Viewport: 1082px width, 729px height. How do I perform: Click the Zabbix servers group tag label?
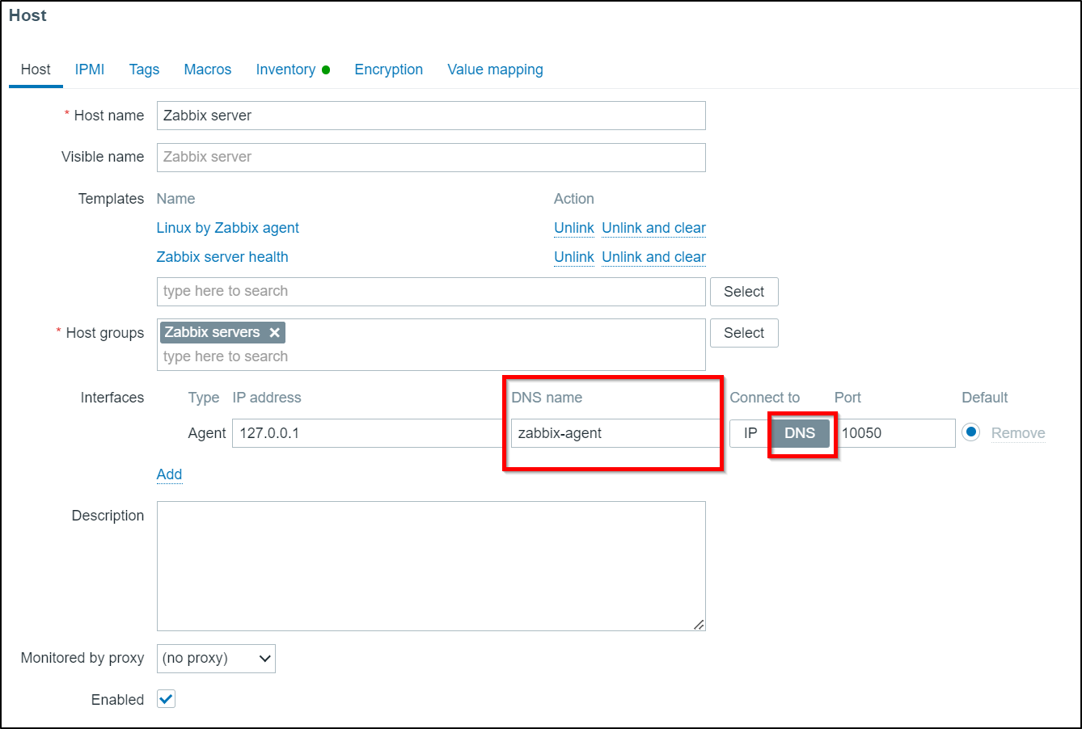click(x=212, y=332)
